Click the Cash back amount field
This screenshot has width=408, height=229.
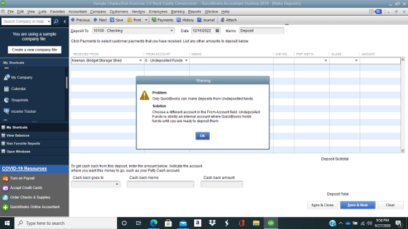222,185
